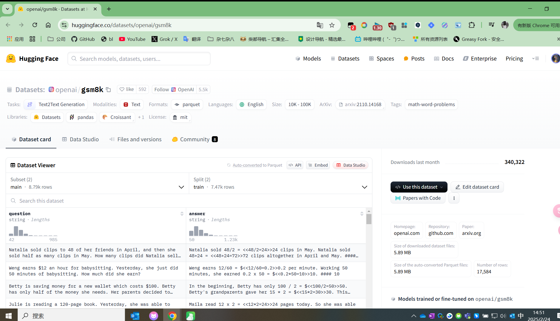Open the Datasets nav item

(345, 59)
